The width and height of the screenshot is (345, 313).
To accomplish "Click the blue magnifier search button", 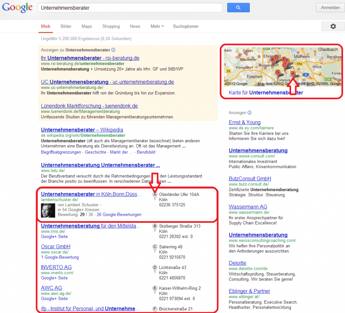I will click(238, 7).
